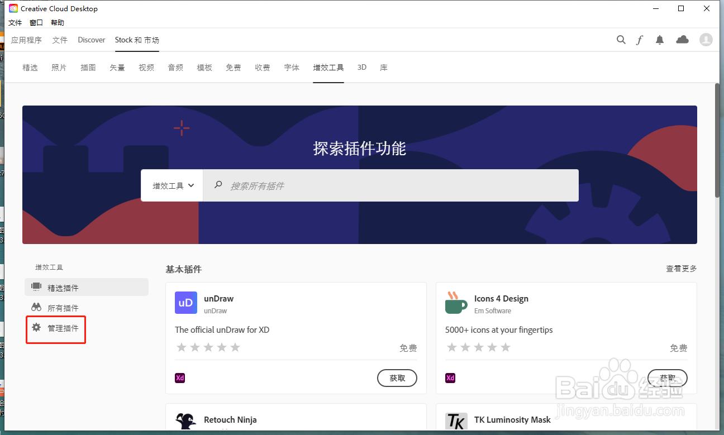Open the Icons 4 Design plugin title
724x435 pixels.
pos(501,299)
